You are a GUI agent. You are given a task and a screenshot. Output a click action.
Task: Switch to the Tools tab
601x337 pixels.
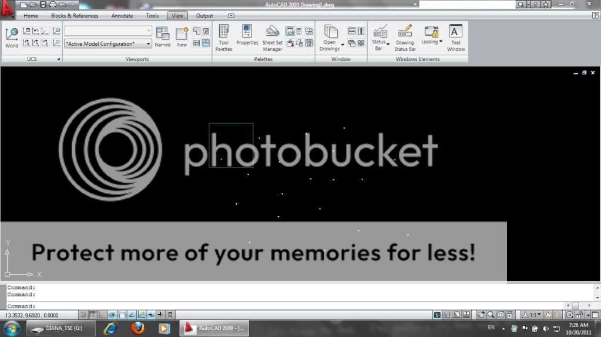click(152, 16)
